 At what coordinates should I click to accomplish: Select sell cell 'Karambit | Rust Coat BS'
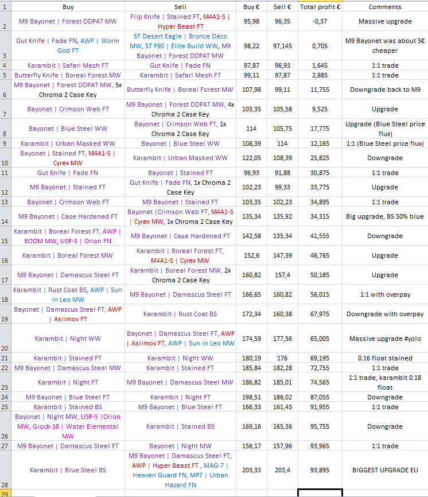tap(180, 314)
